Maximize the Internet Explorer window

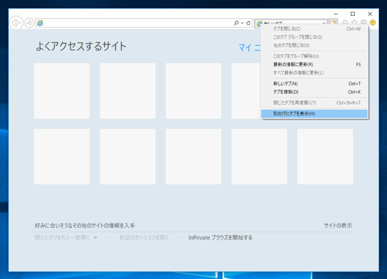353,14
